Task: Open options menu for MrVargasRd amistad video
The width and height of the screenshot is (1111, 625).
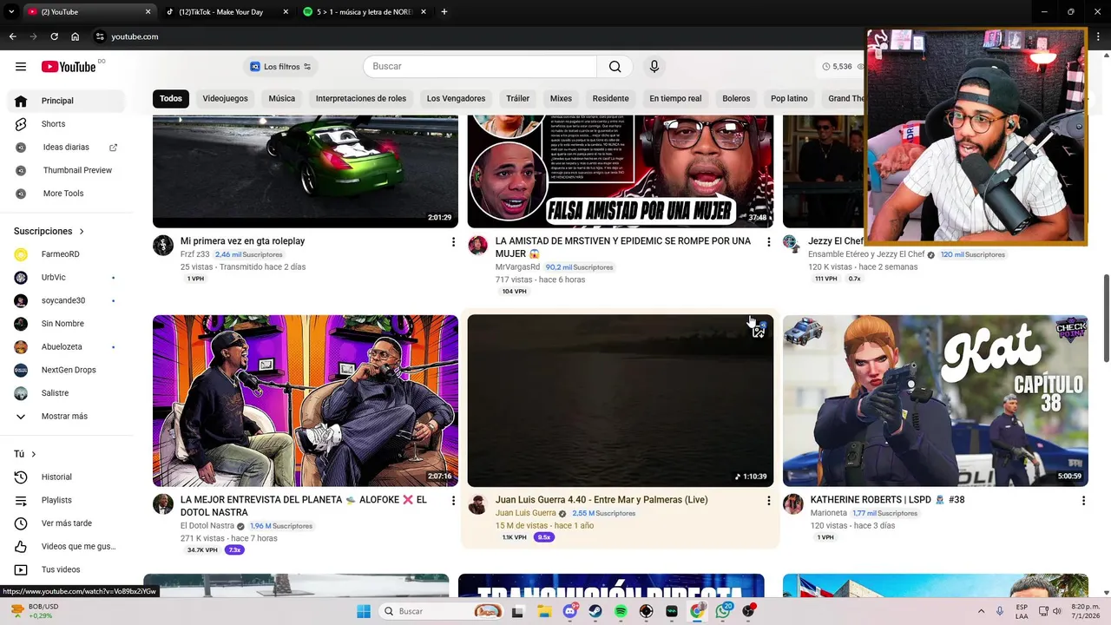Action: tap(768, 241)
